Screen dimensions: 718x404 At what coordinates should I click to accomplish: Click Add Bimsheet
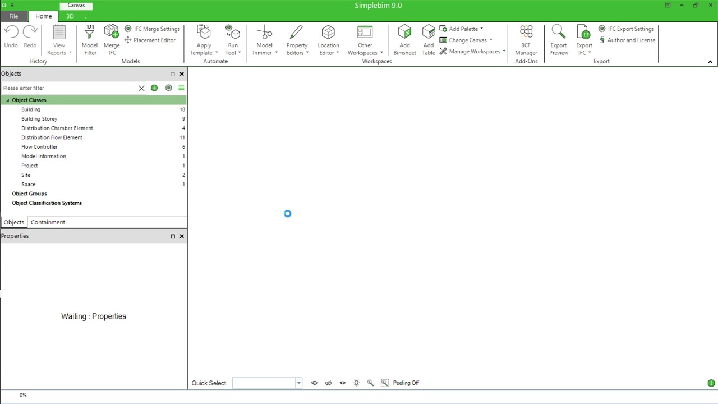[404, 40]
